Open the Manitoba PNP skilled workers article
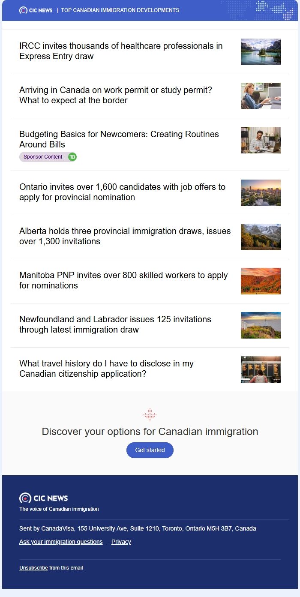The width and height of the screenshot is (300, 597). pyautogui.click(x=123, y=280)
